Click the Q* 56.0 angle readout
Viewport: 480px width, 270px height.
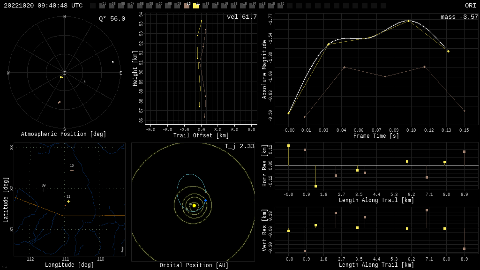pyautogui.click(x=112, y=19)
